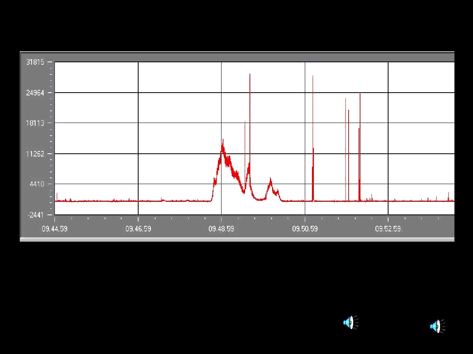Click the 09.44.59 time label
The width and height of the screenshot is (473, 354).
point(54,229)
